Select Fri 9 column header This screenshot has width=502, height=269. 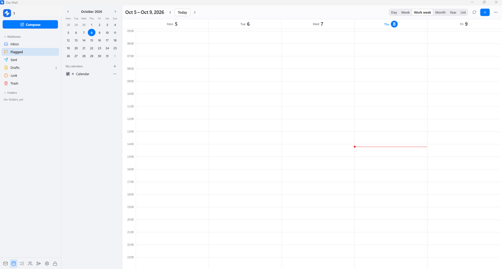[464, 24]
